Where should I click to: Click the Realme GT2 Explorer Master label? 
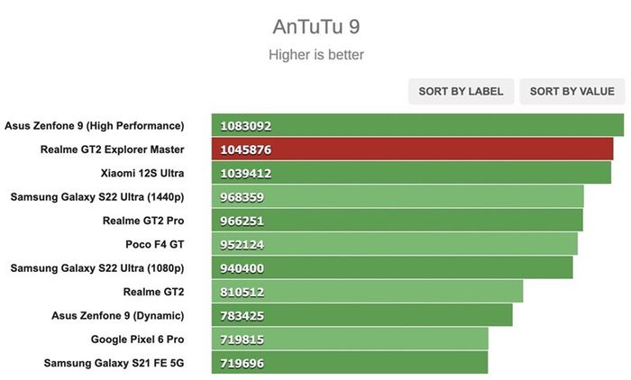pyautogui.click(x=113, y=149)
